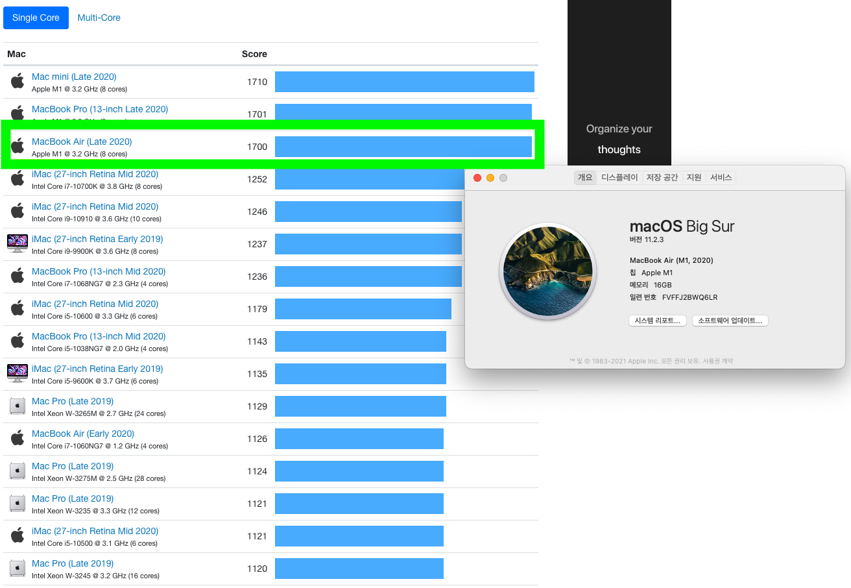Click the Score column header
The image size is (851, 588).
tap(254, 54)
